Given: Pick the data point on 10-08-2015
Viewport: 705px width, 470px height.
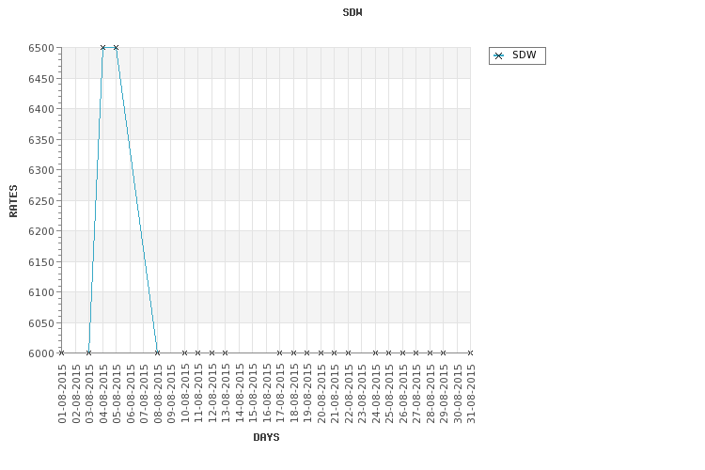Looking at the screenshot, I should click(x=184, y=352).
